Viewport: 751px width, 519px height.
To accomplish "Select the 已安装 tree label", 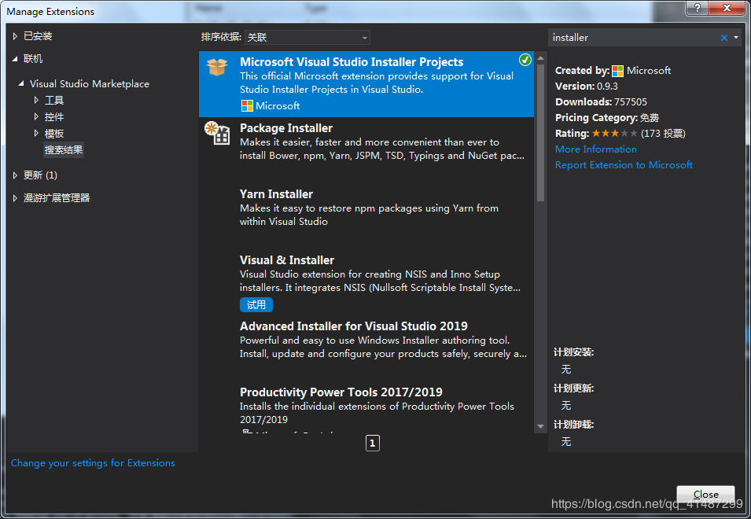I will pos(38,36).
